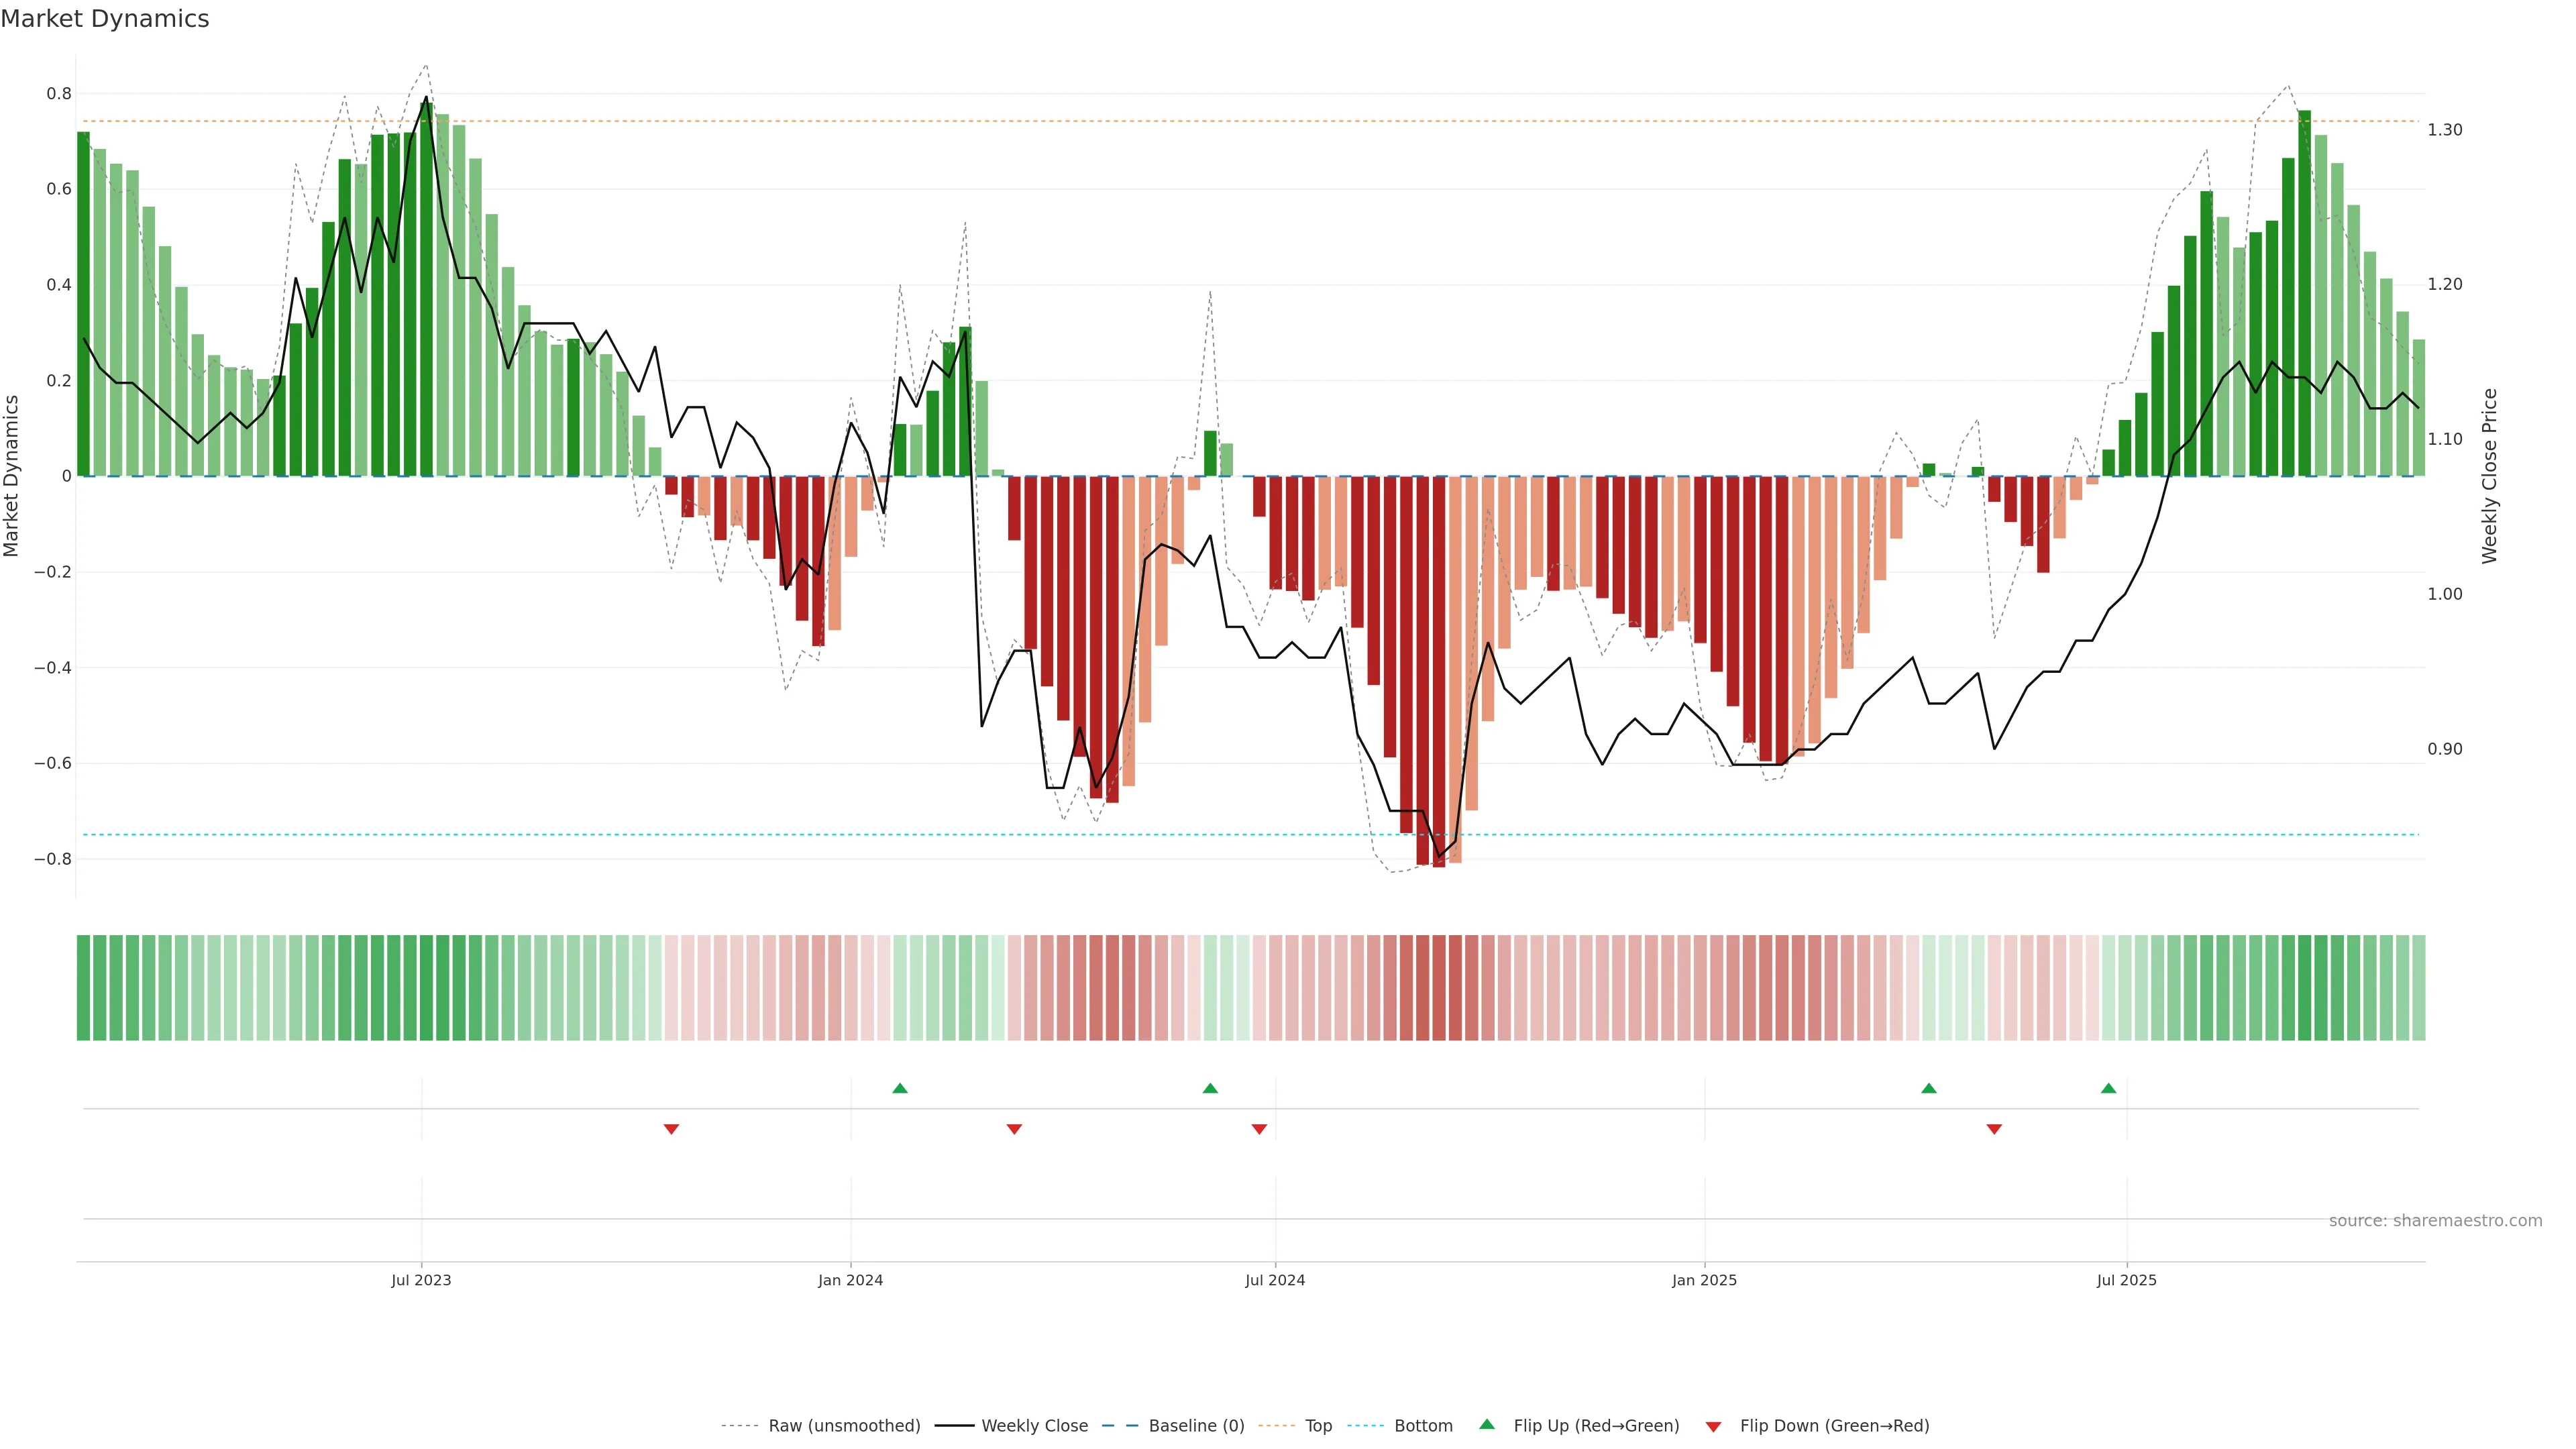Image resolution: width=2576 pixels, height=1449 pixels.
Task: Click the −0.8 tick on the left axis
Action: click(52, 859)
